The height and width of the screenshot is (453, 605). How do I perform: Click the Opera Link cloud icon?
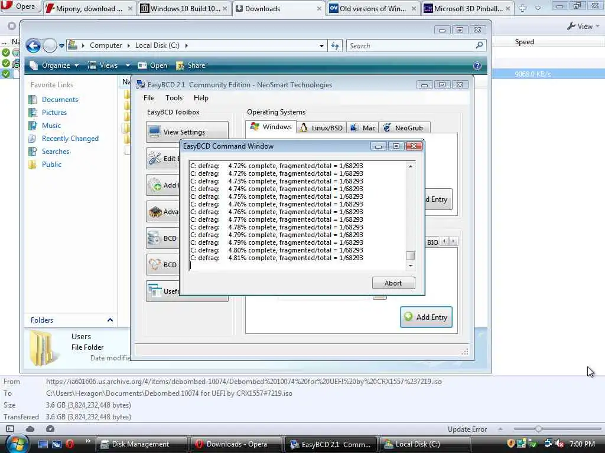[30, 429]
